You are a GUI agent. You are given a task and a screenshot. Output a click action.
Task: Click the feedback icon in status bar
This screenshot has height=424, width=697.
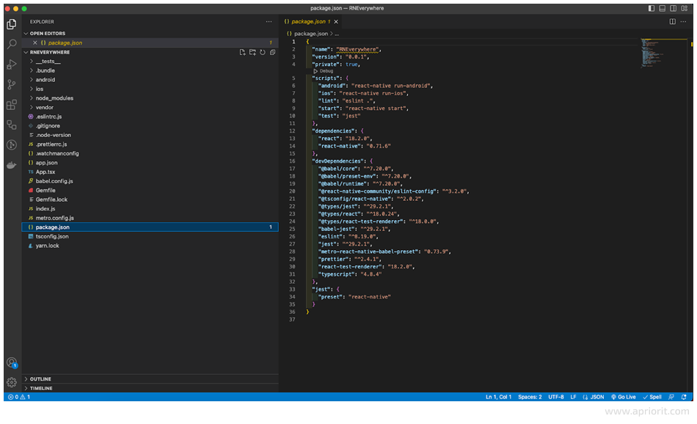[x=671, y=397]
